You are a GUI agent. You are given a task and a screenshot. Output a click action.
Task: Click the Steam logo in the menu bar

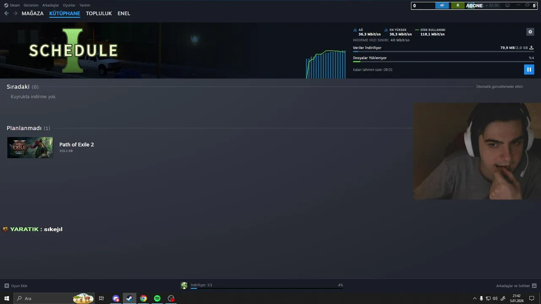point(6,5)
